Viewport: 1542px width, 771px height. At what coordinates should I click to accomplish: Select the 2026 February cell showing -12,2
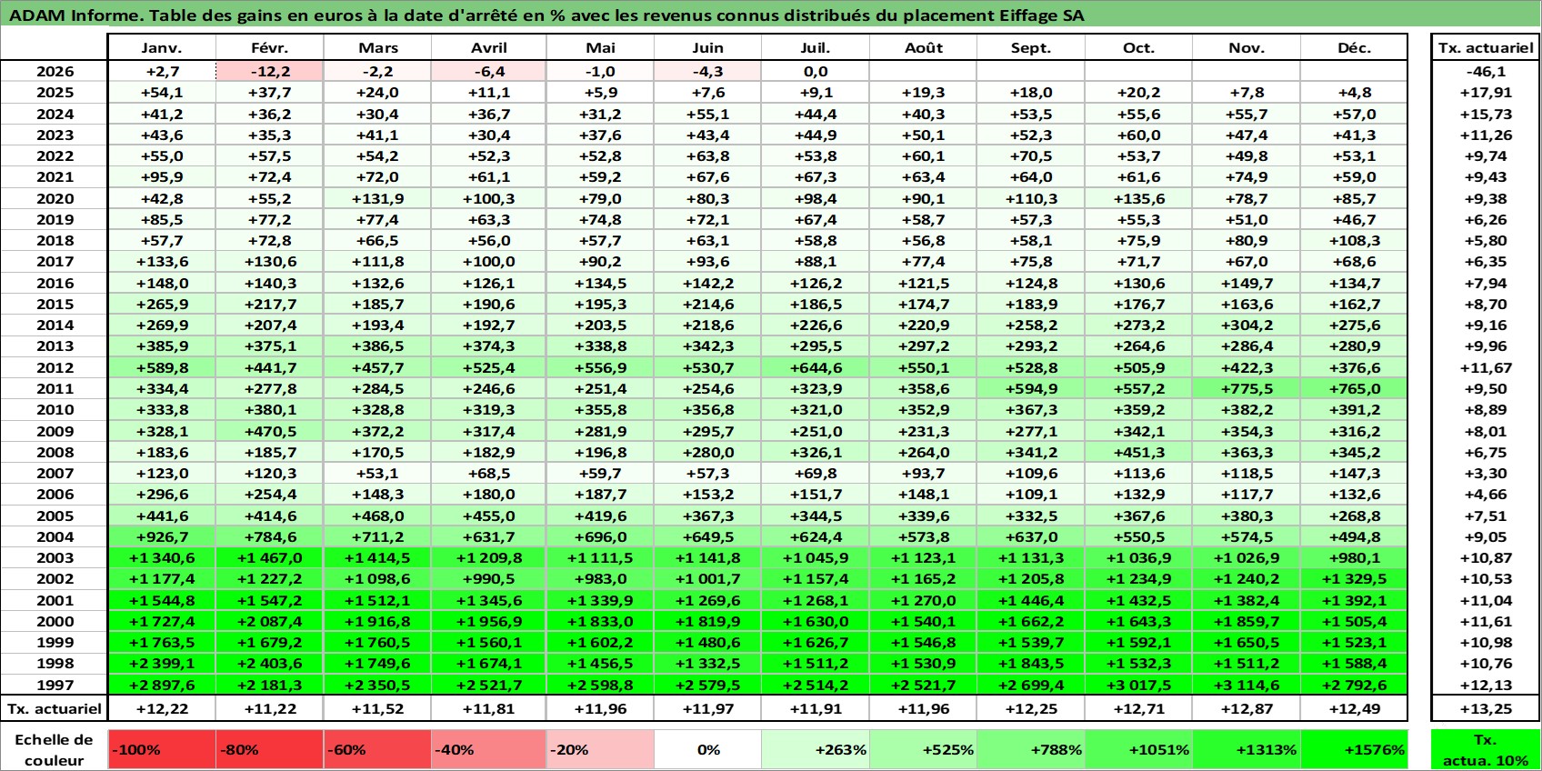click(x=269, y=71)
